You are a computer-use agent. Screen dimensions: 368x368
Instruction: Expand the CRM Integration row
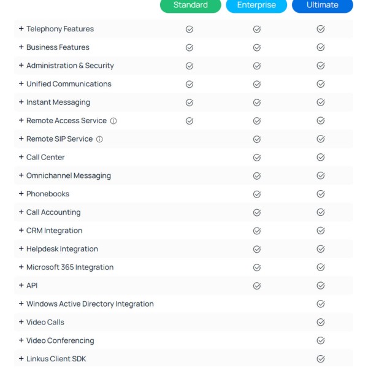coord(21,230)
